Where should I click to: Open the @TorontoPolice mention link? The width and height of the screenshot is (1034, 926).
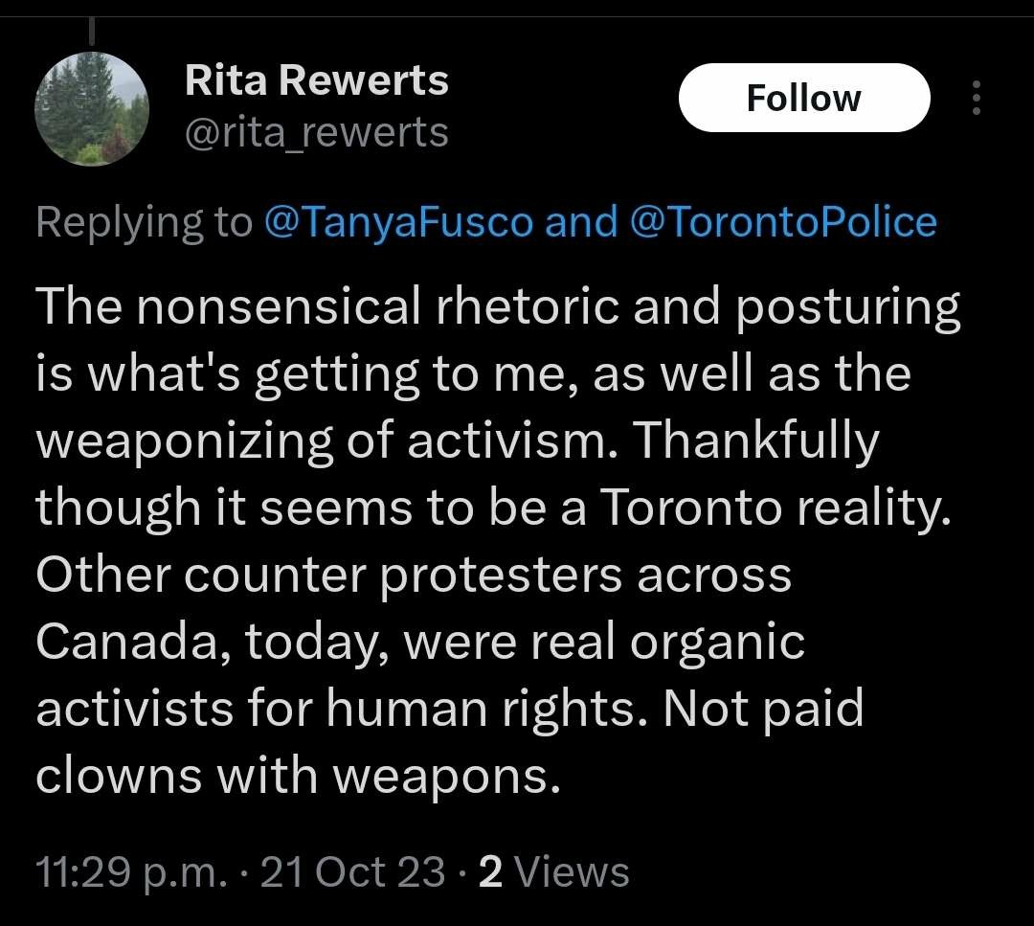tap(783, 222)
